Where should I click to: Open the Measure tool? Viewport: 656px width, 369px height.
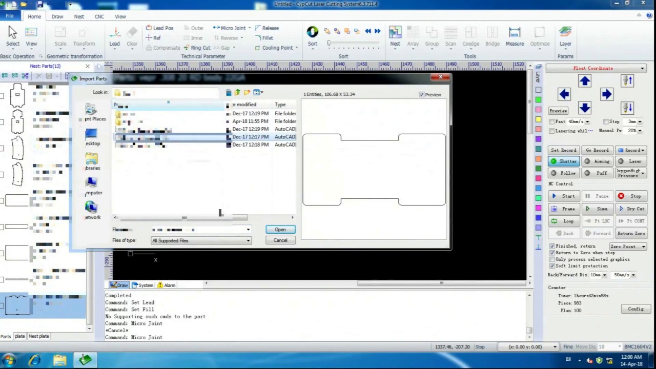tap(515, 36)
